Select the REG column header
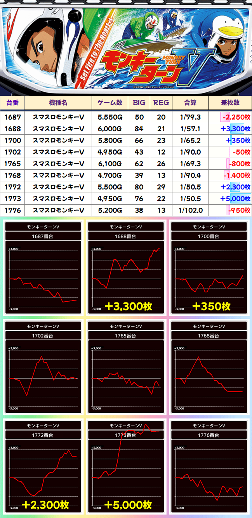The width and height of the screenshot is (252, 518). 161,103
